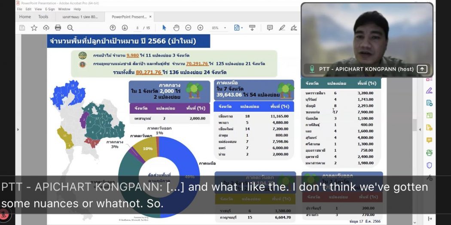This screenshot has height=225, width=451.
Task: Print the document using printer icon
Action: point(58,28)
